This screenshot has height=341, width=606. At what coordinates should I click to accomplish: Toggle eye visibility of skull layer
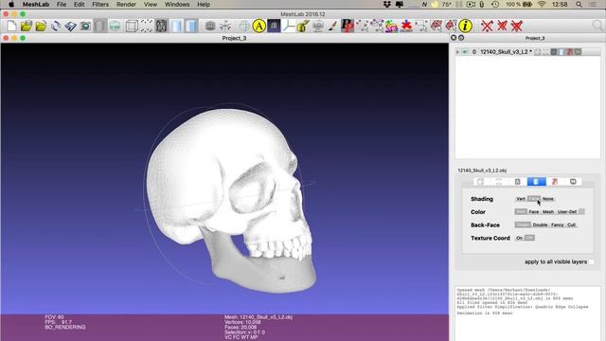click(465, 52)
